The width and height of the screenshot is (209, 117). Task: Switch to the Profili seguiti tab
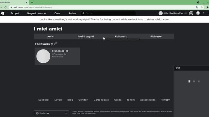tap(86, 36)
